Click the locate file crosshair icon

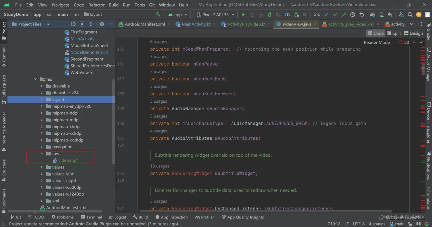tap(73, 24)
